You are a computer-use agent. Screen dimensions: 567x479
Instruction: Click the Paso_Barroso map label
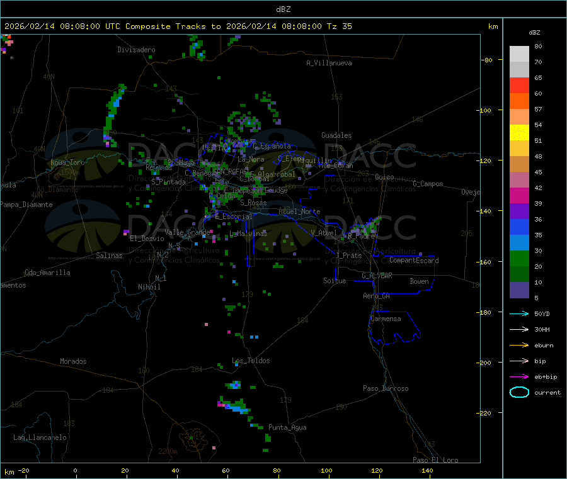tap(386, 388)
